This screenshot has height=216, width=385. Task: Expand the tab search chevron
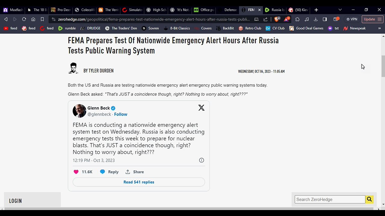pyautogui.click(x=340, y=10)
